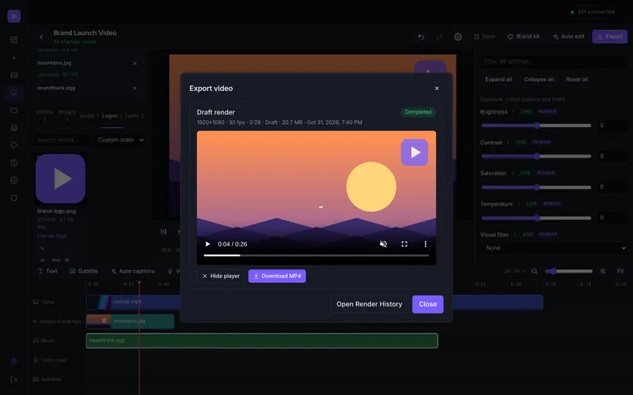Select the brand-logo.png thumbnail
This screenshot has width=633, height=395.
pos(61,179)
